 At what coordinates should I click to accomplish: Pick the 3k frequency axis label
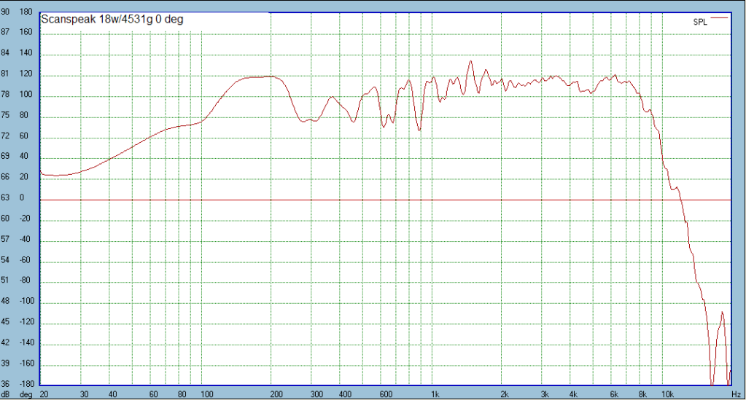click(545, 394)
